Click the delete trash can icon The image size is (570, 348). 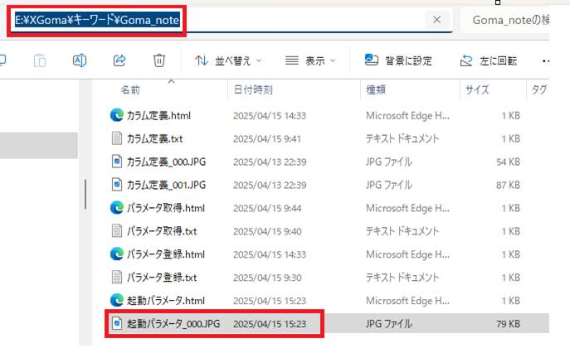click(158, 60)
